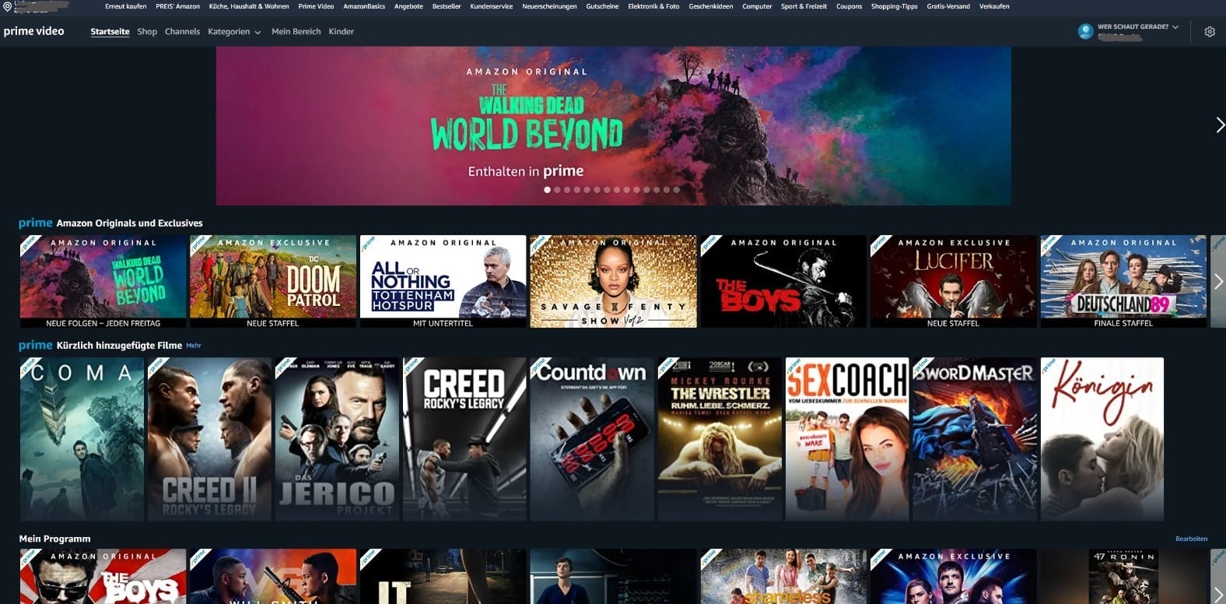Screen dimensions: 1226x604
Task: Open 'Küche, Haushalt & Wohnen' menu item
Action: [249, 6]
